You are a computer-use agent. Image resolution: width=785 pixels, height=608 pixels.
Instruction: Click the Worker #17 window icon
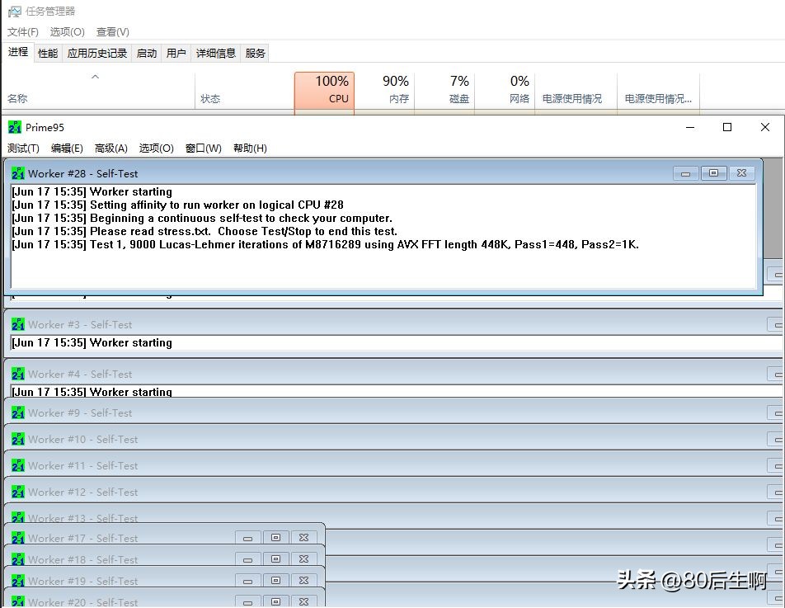pos(17,539)
